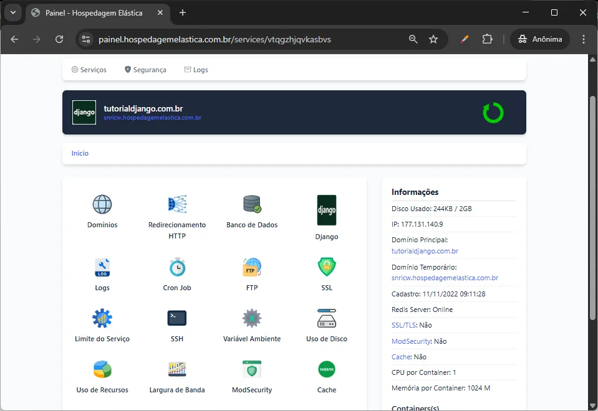Open the SSL shield icon
This screenshot has height=411, width=598.
click(327, 267)
